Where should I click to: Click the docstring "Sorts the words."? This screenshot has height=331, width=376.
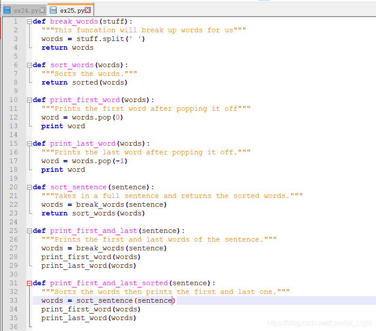click(89, 74)
